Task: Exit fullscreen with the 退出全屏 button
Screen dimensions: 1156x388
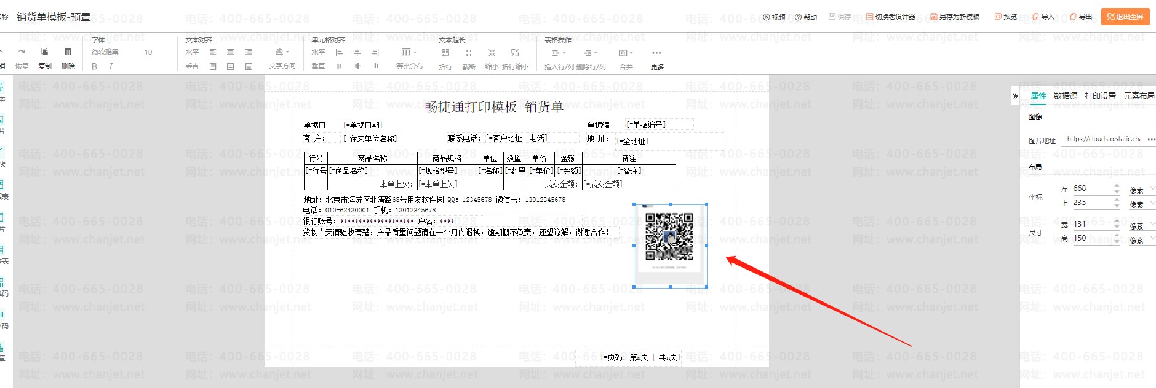Action: tap(1125, 17)
